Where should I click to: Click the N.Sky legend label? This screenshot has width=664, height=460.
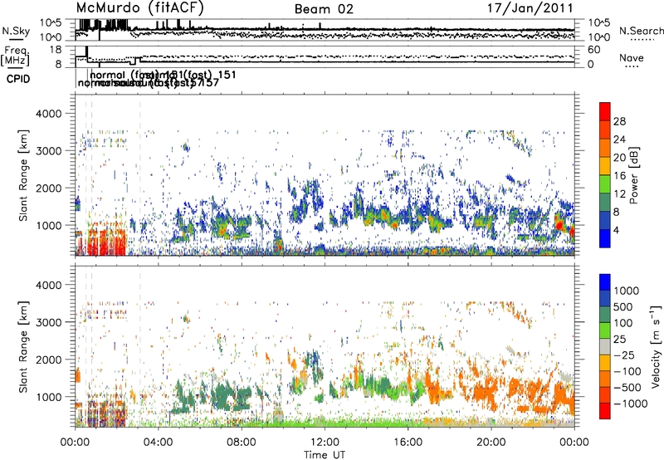(x=16, y=31)
